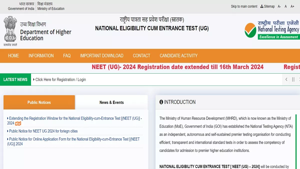300x169 pixels.
Task: Switch to the News & Events tab
Action: click(111, 102)
